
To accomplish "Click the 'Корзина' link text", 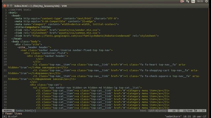I will pyautogui.click(x=41, y=73).
